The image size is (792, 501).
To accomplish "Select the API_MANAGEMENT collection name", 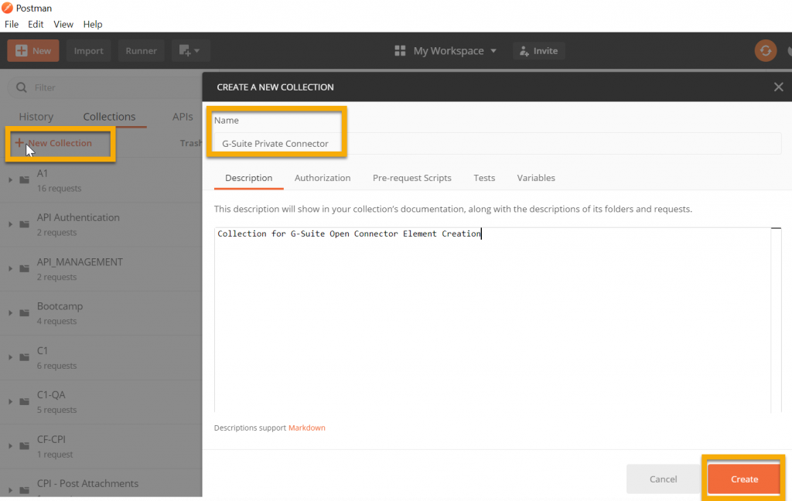I will tap(80, 262).
